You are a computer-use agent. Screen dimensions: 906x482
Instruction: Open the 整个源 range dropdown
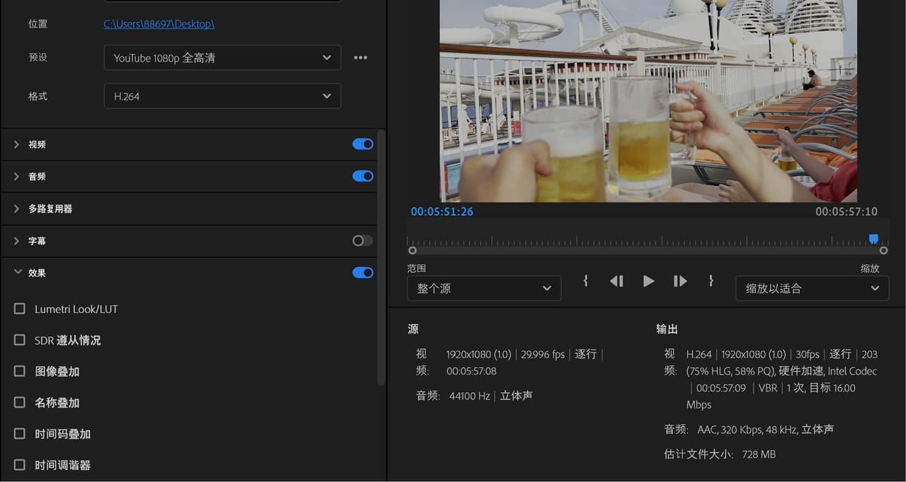click(484, 288)
